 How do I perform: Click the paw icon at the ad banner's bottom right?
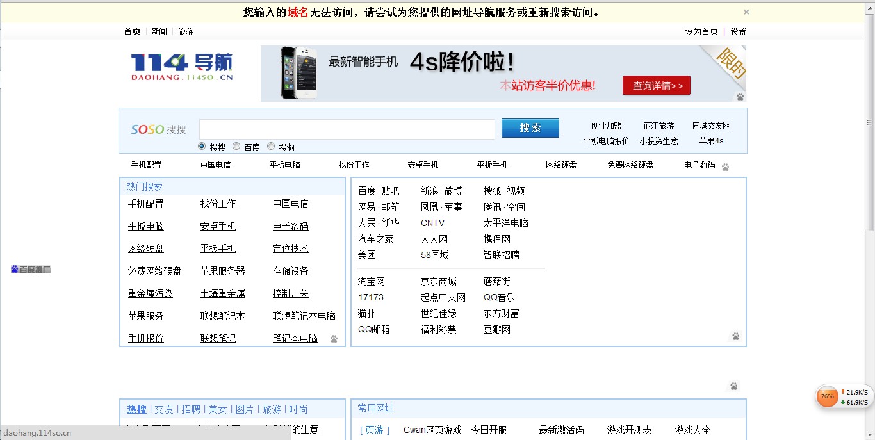pos(741,97)
